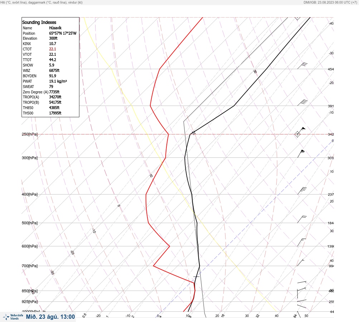Click the wind barb at 600 hPa
359x322 pixels.
(x=301, y=243)
